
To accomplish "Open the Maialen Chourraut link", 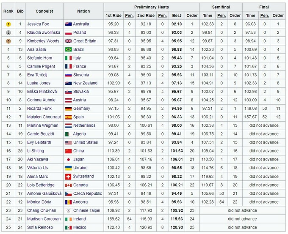I will 43,117.
